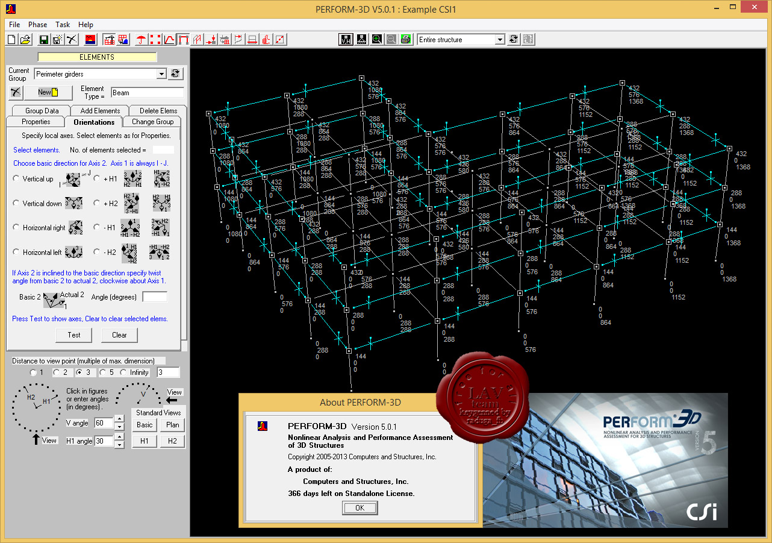
Task: Click the red grid with blue shape icon
Action: pyautogui.click(x=123, y=40)
